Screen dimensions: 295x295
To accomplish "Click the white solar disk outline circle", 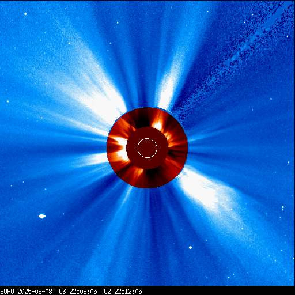I will 147,148.
